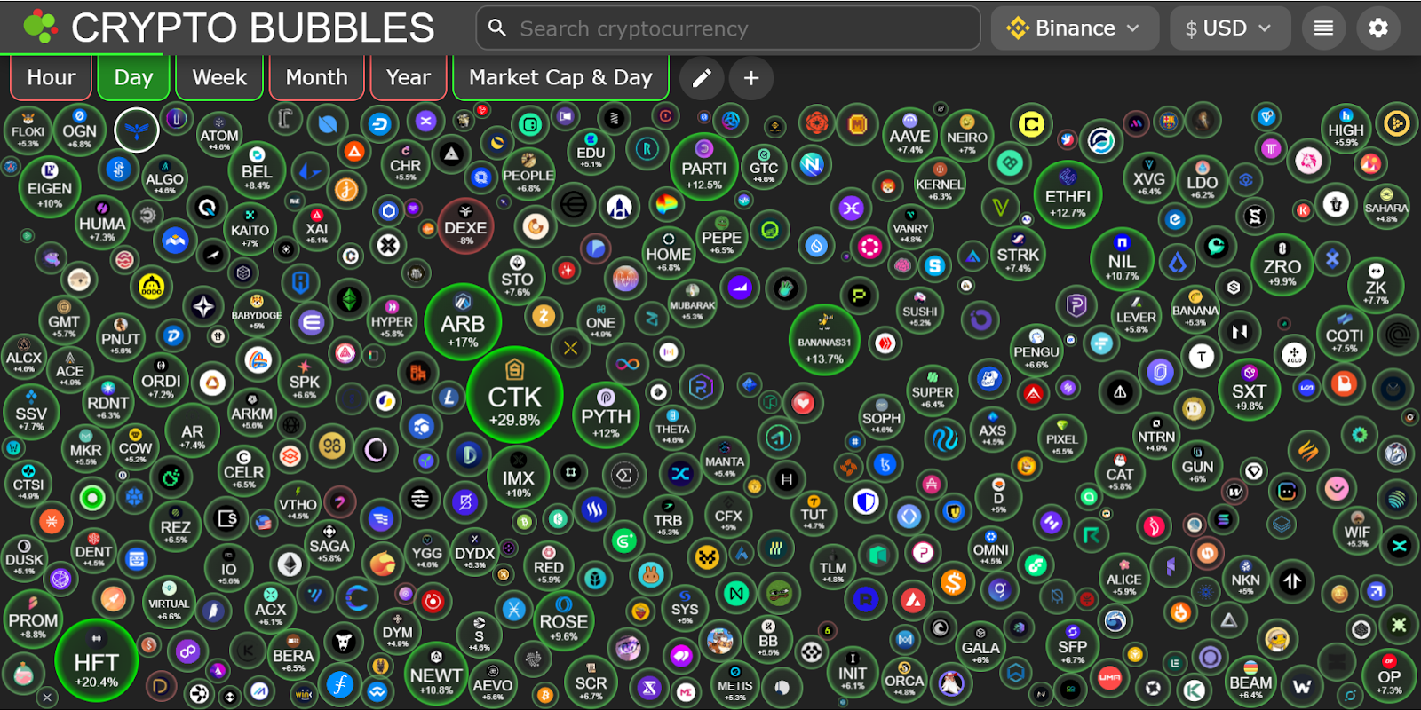Screen dimensions: 1421x710
Task: Select the HUMA +7.3% bubble
Action: coord(102,224)
